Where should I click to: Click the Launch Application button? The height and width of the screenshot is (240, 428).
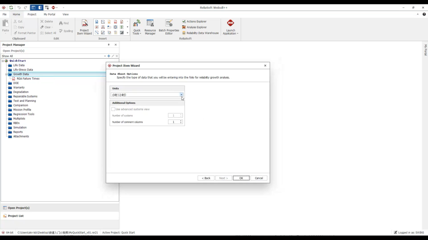pyautogui.click(x=230, y=27)
